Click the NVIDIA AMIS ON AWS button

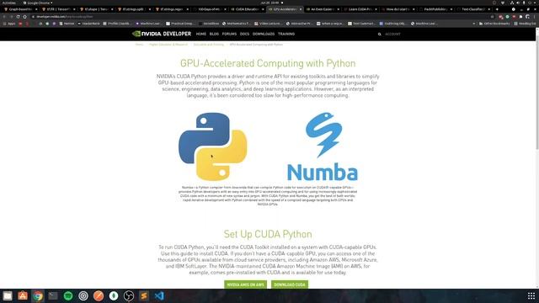coord(245,284)
